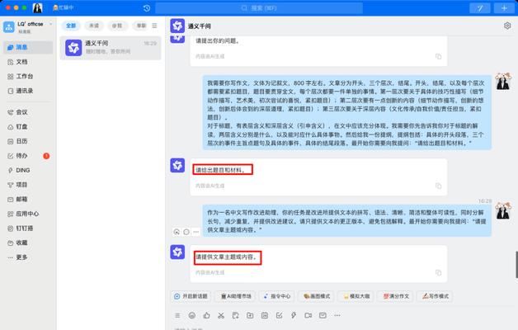Click the profile avatar in title bar
The image size is (518, 330).
coord(37,8)
